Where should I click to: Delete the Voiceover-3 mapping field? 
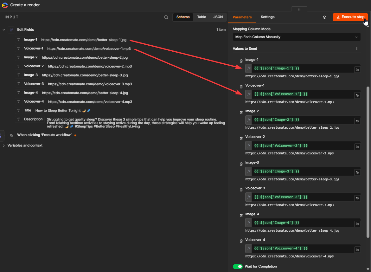[241, 190]
